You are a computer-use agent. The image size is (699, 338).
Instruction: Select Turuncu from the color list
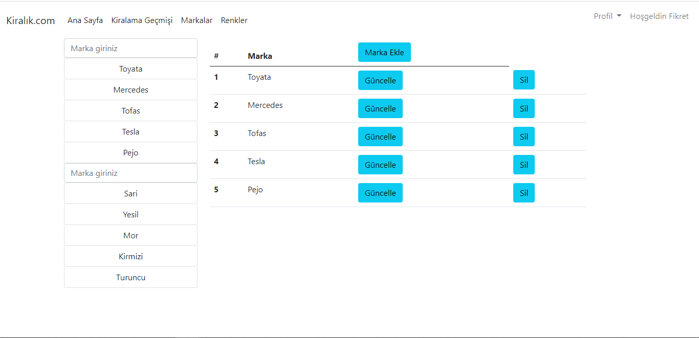click(x=130, y=277)
